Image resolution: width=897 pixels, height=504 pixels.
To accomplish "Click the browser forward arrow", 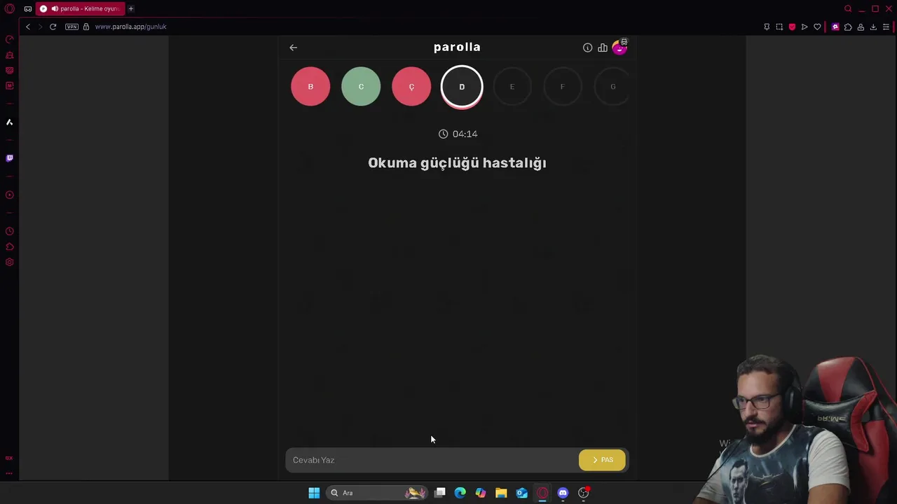I will point(40,27).
